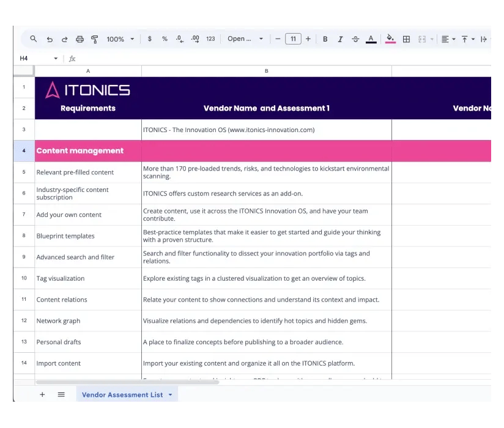Open the borders tool
This screenshot has width=504, height=428.
pyautogui.click(x=406, y=39)
